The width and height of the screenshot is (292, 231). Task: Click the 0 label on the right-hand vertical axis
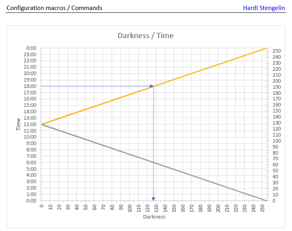point(274,201)
